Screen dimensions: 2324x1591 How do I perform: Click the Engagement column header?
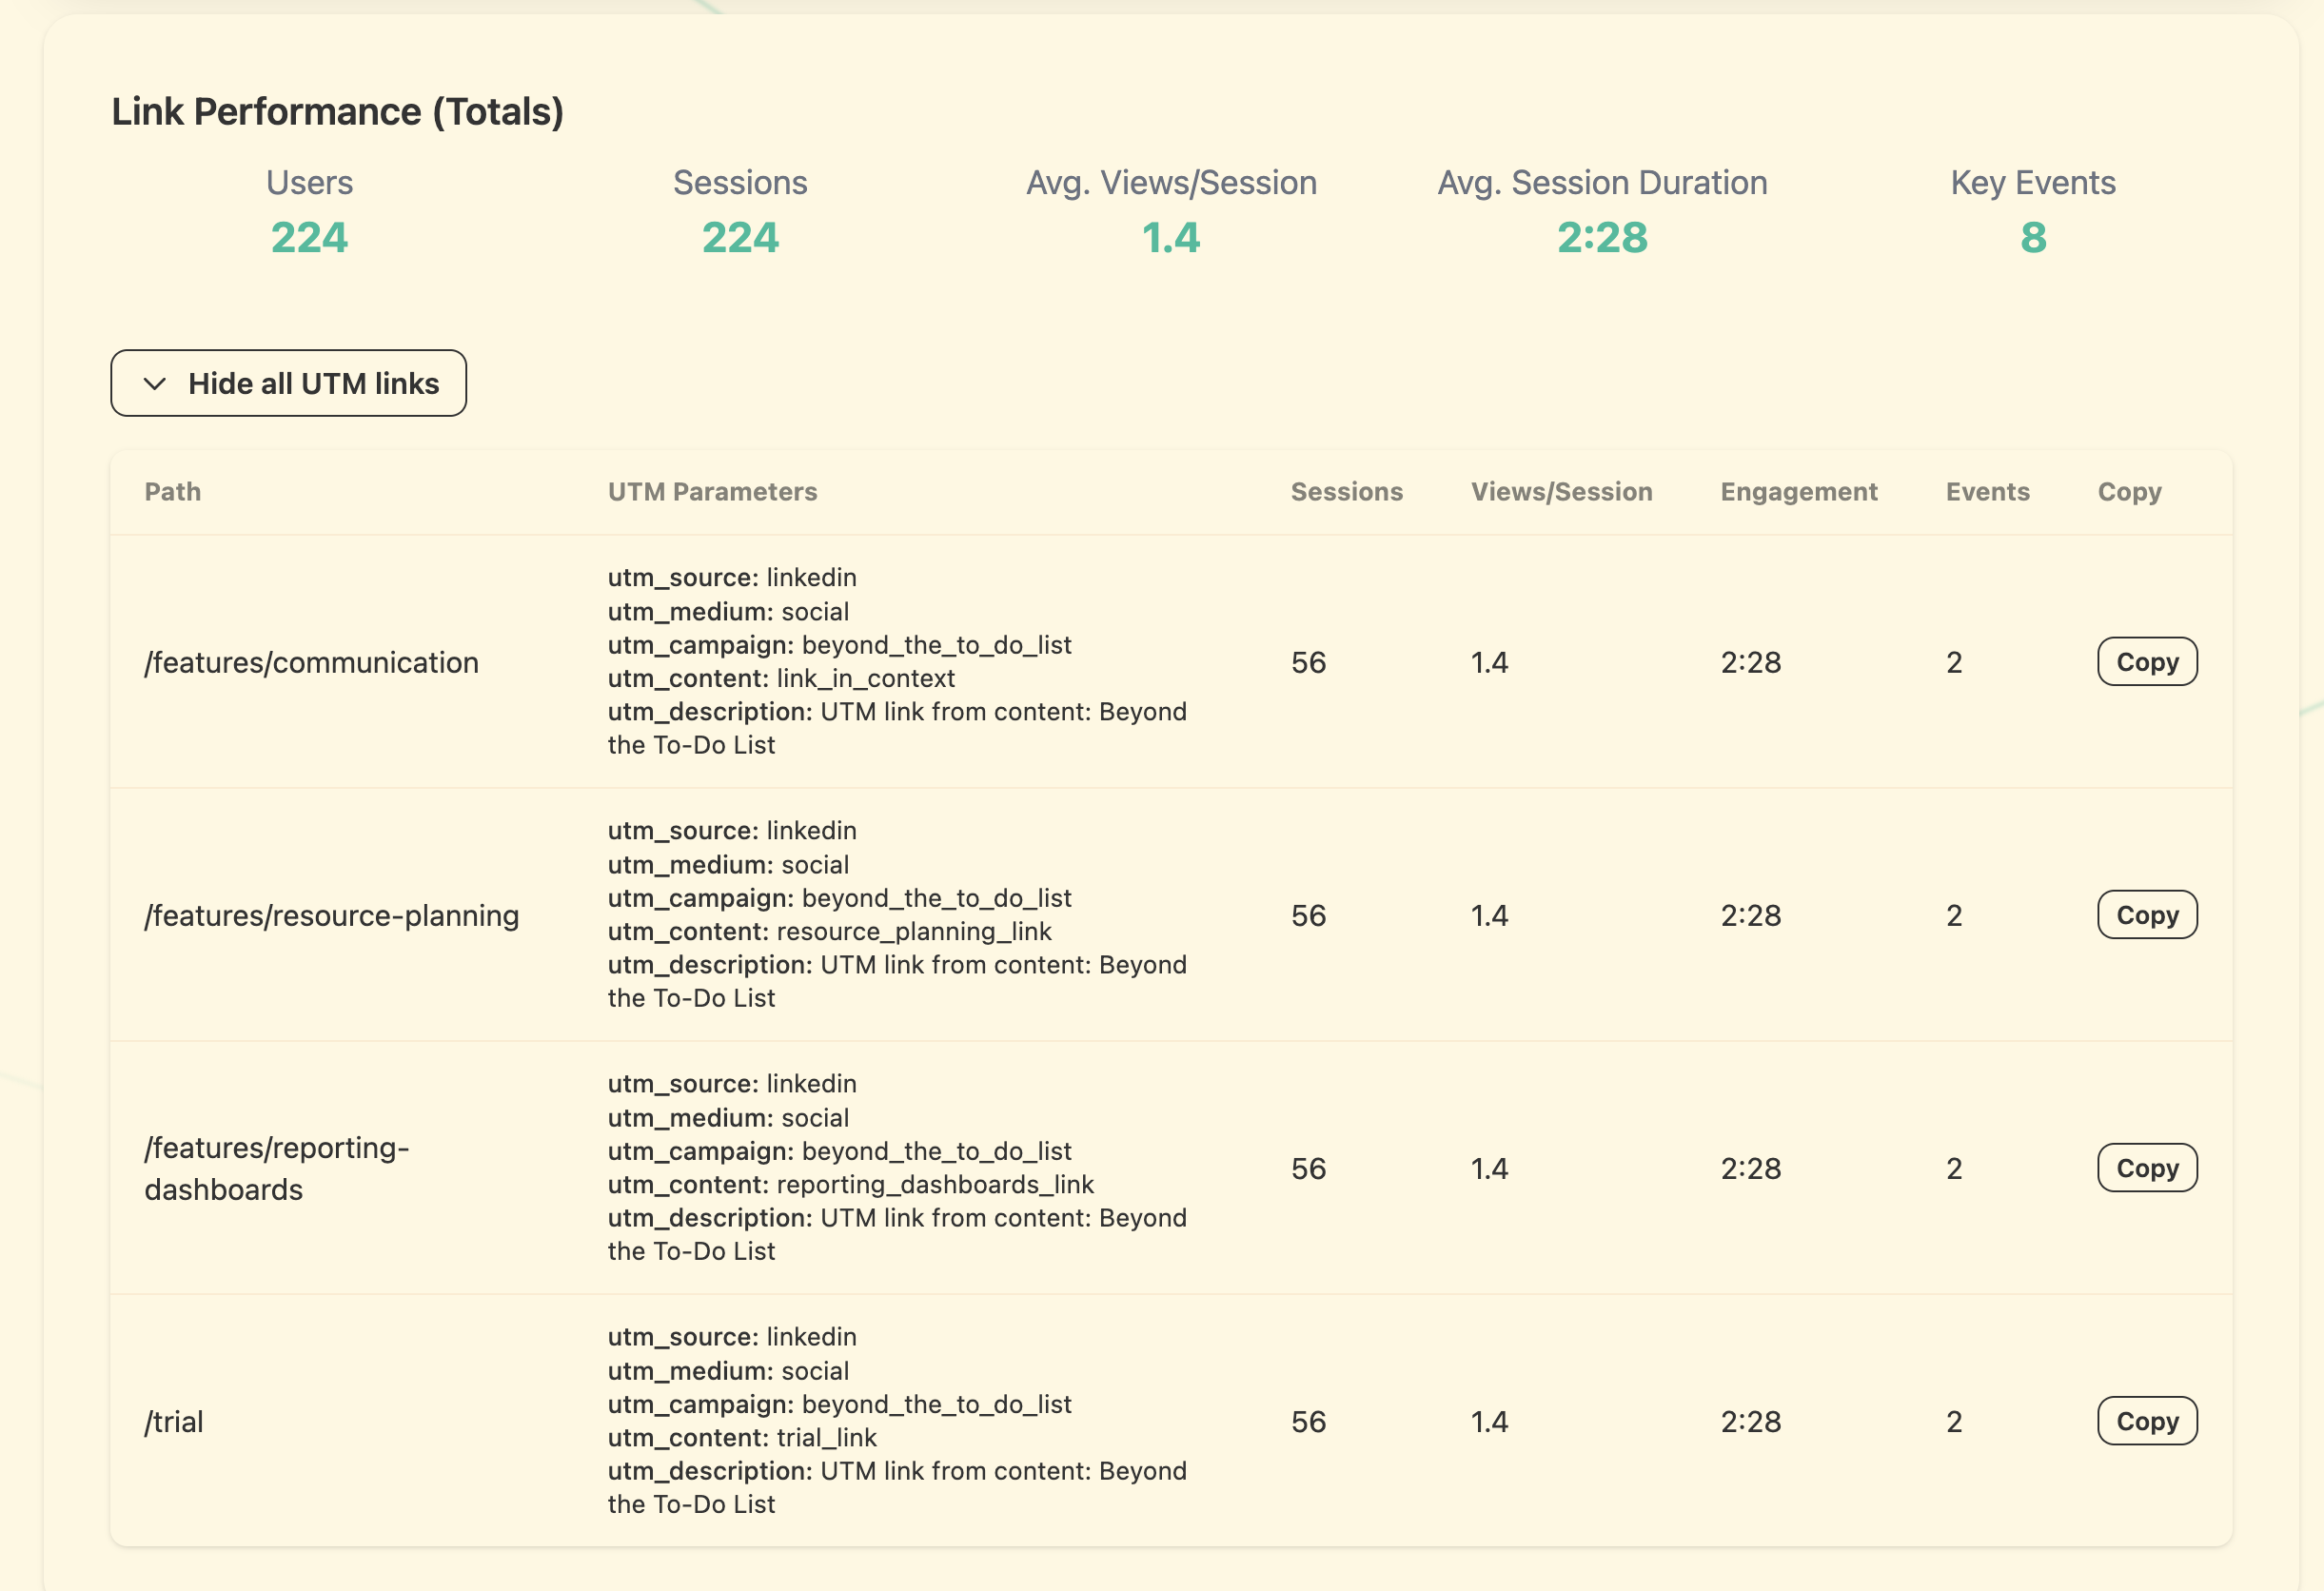tap(1798, 492)
